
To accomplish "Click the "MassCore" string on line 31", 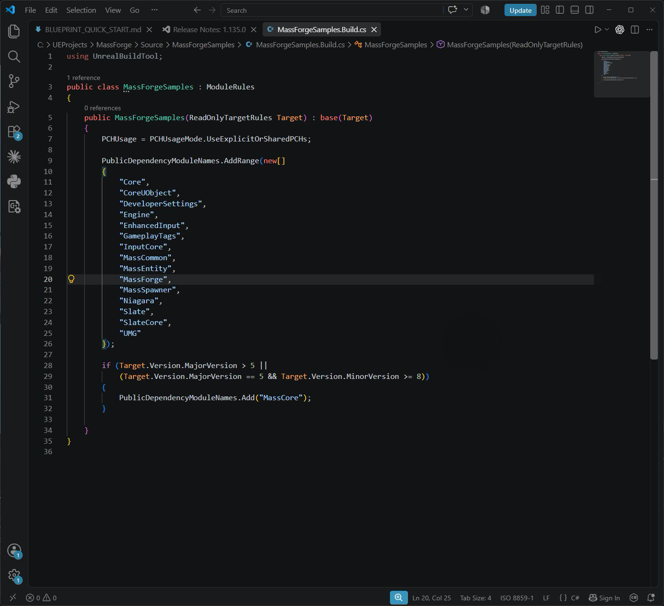I will tap(281, 397).
